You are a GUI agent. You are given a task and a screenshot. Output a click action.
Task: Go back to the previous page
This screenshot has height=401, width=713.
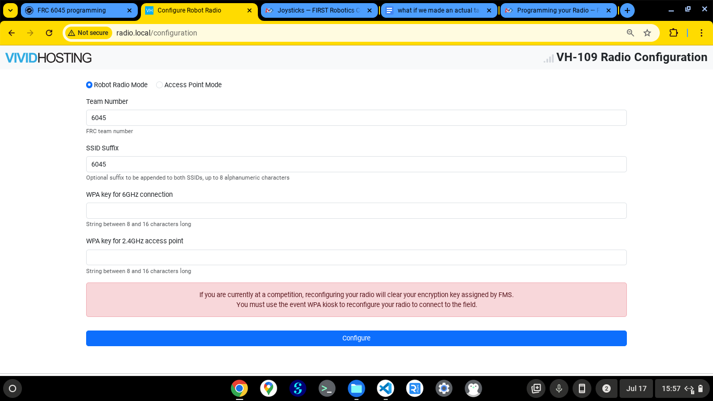pos(11,33)
